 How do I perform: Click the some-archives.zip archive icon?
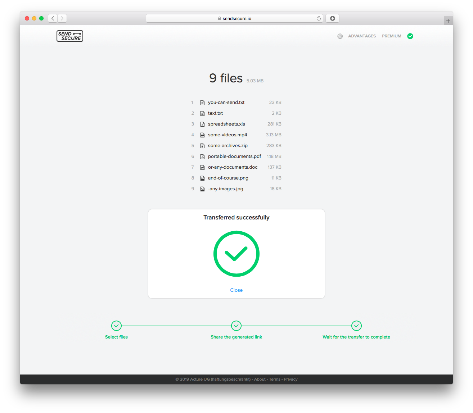(202, 145)
